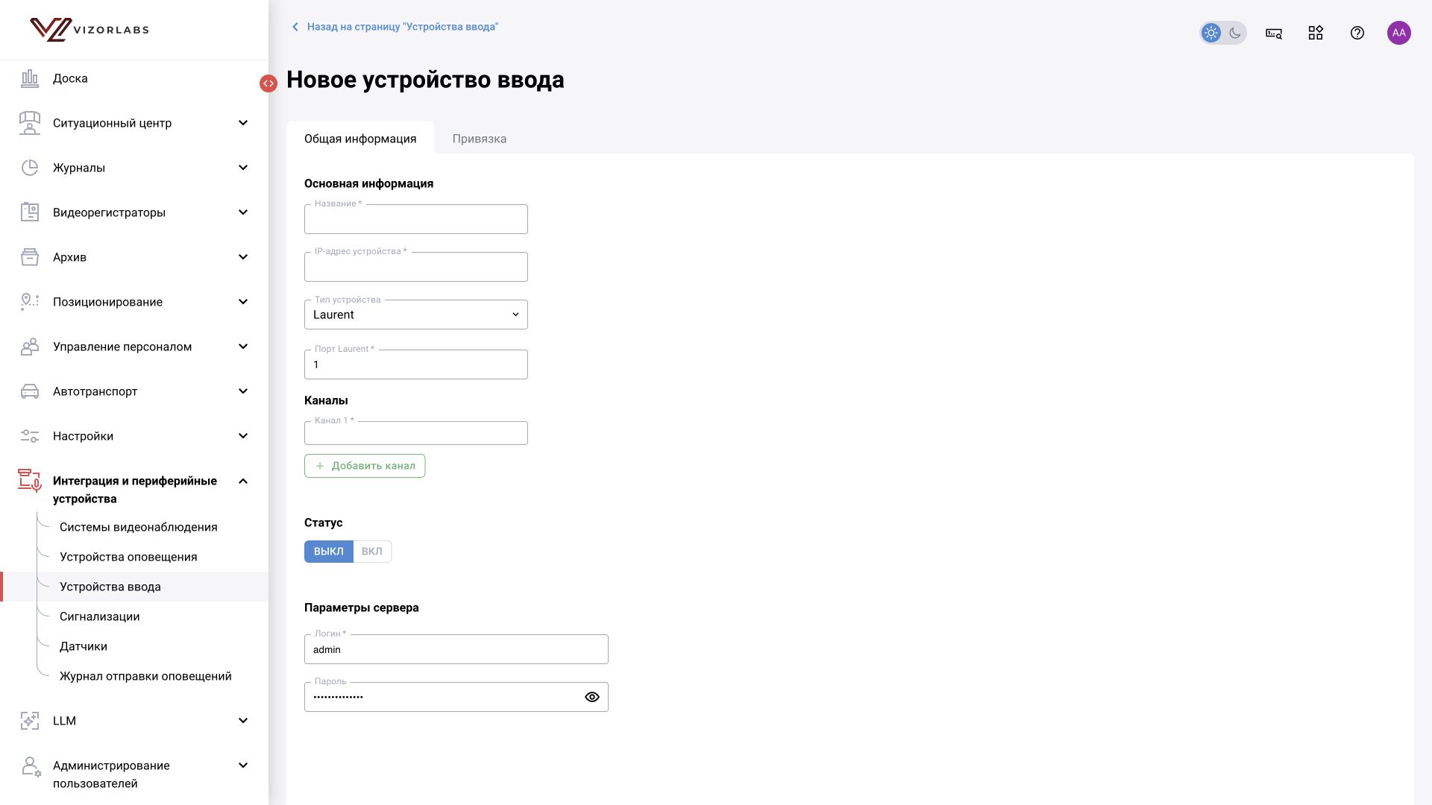This screenshot has width=1432, height=805.
Task: Collapse Интеграция и периферийные устройства chevron
Action: [x=243, y=482]
